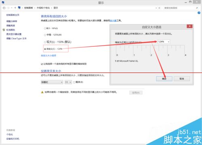Image resolution: width=202 pixels, height=145 pixels.
Task: Open the 更改显示器设置 link
Action: click(14, 34)
